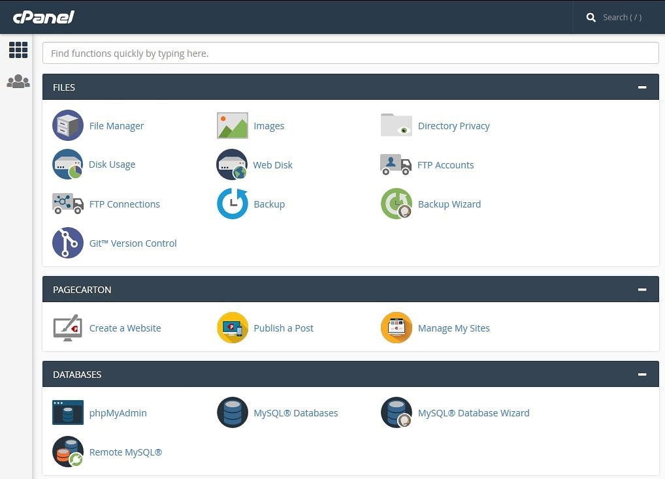665x479 pixels.
Task: Open the MySQL Databases icon
Action: [233, 412]
